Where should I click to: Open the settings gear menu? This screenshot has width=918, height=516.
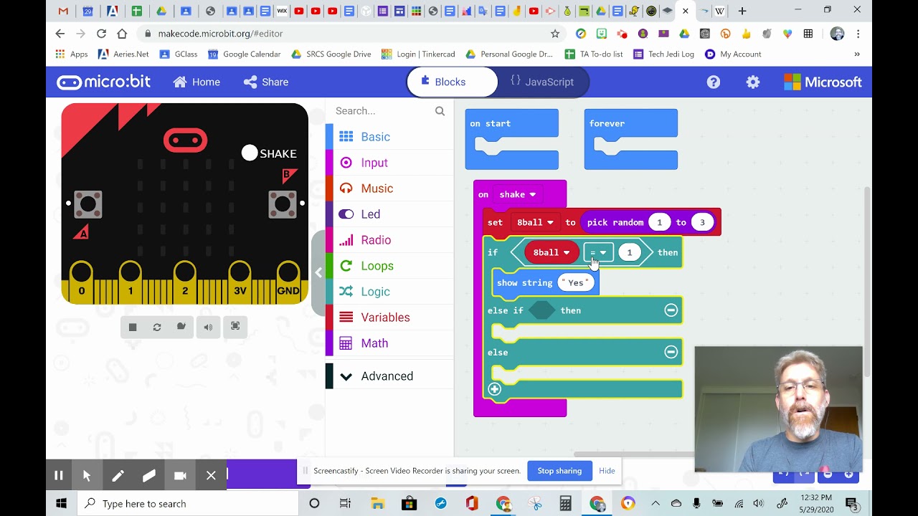click(x=752, y=82)
